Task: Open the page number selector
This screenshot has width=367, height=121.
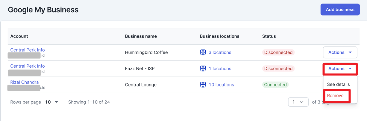Action: (298, 102)
